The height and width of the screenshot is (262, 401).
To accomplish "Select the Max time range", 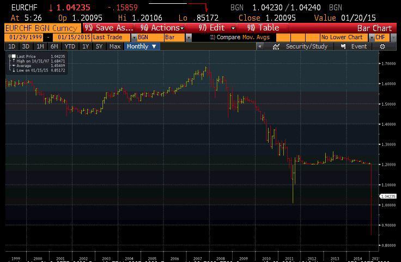I will point(115,47).
